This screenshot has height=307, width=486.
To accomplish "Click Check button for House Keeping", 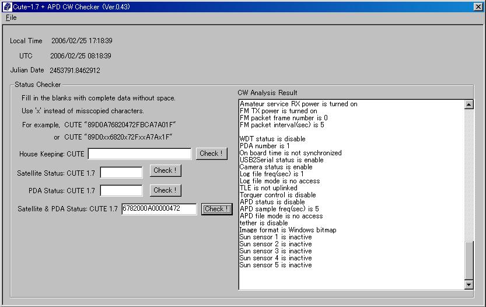I will [x=211, y=153].
